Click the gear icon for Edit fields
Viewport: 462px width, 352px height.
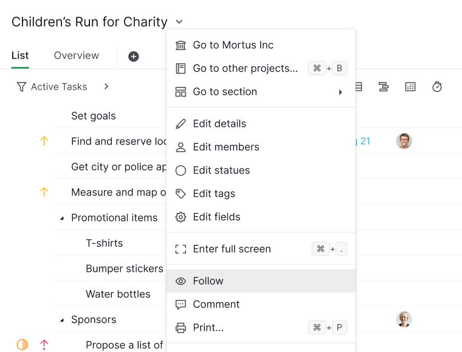pos(181,217)
